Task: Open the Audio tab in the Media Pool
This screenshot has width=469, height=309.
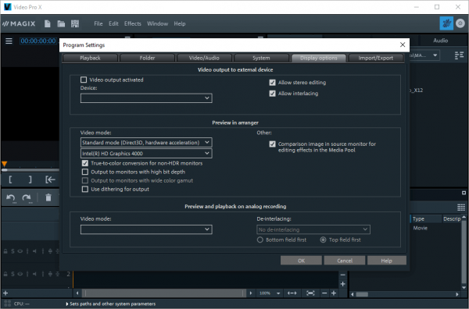Action: (440, 41)
